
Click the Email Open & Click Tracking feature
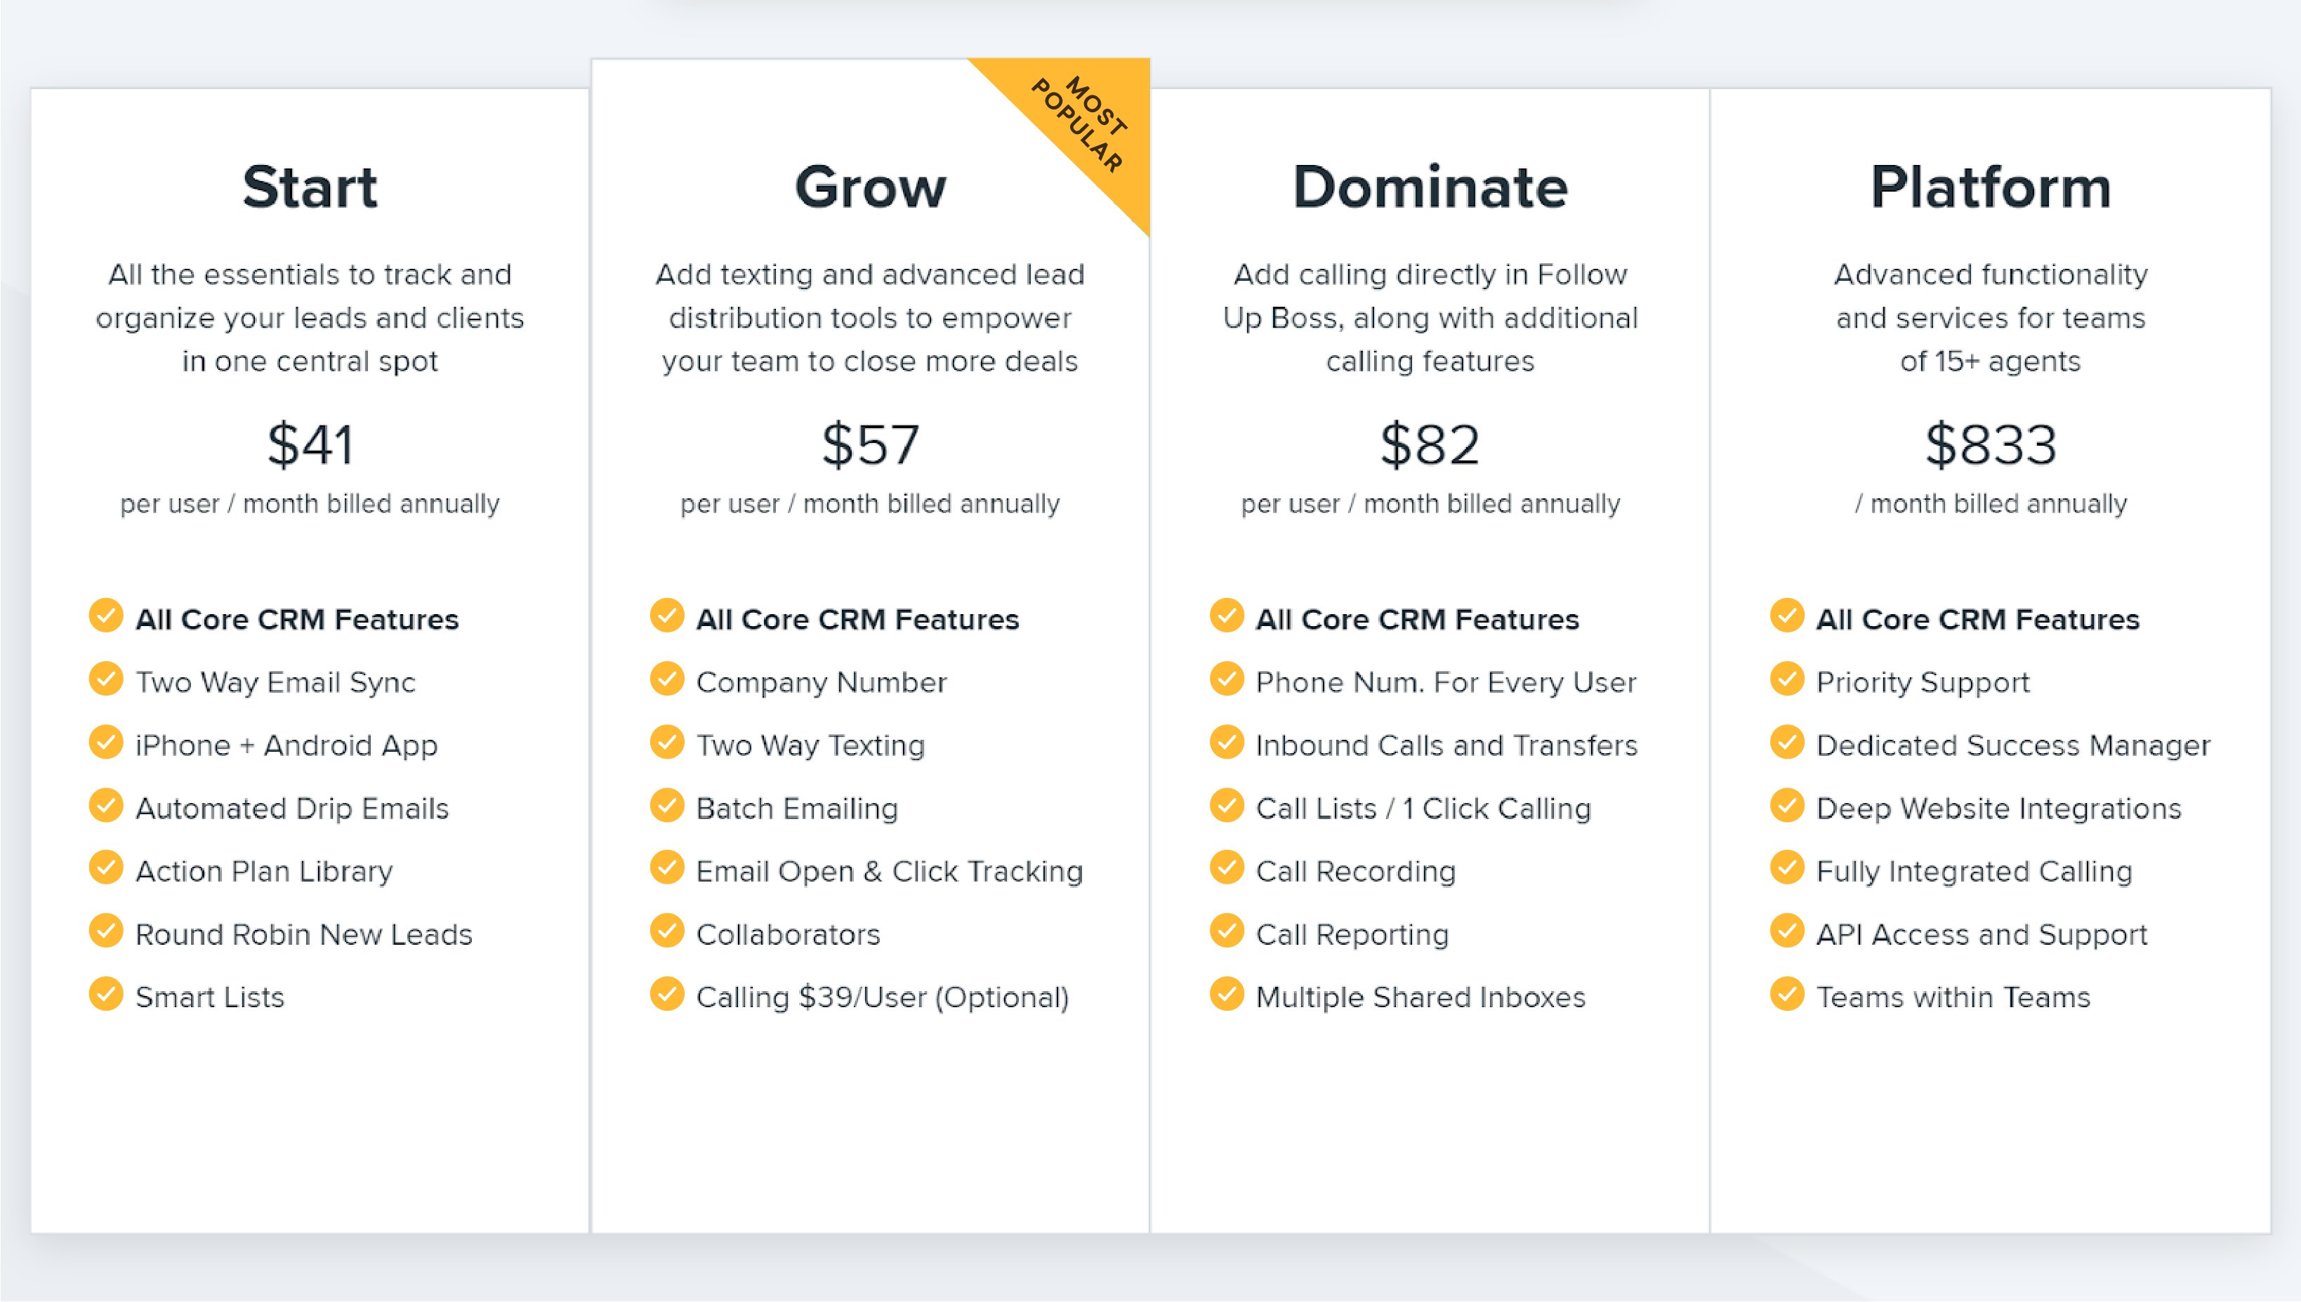coord(890,871)
